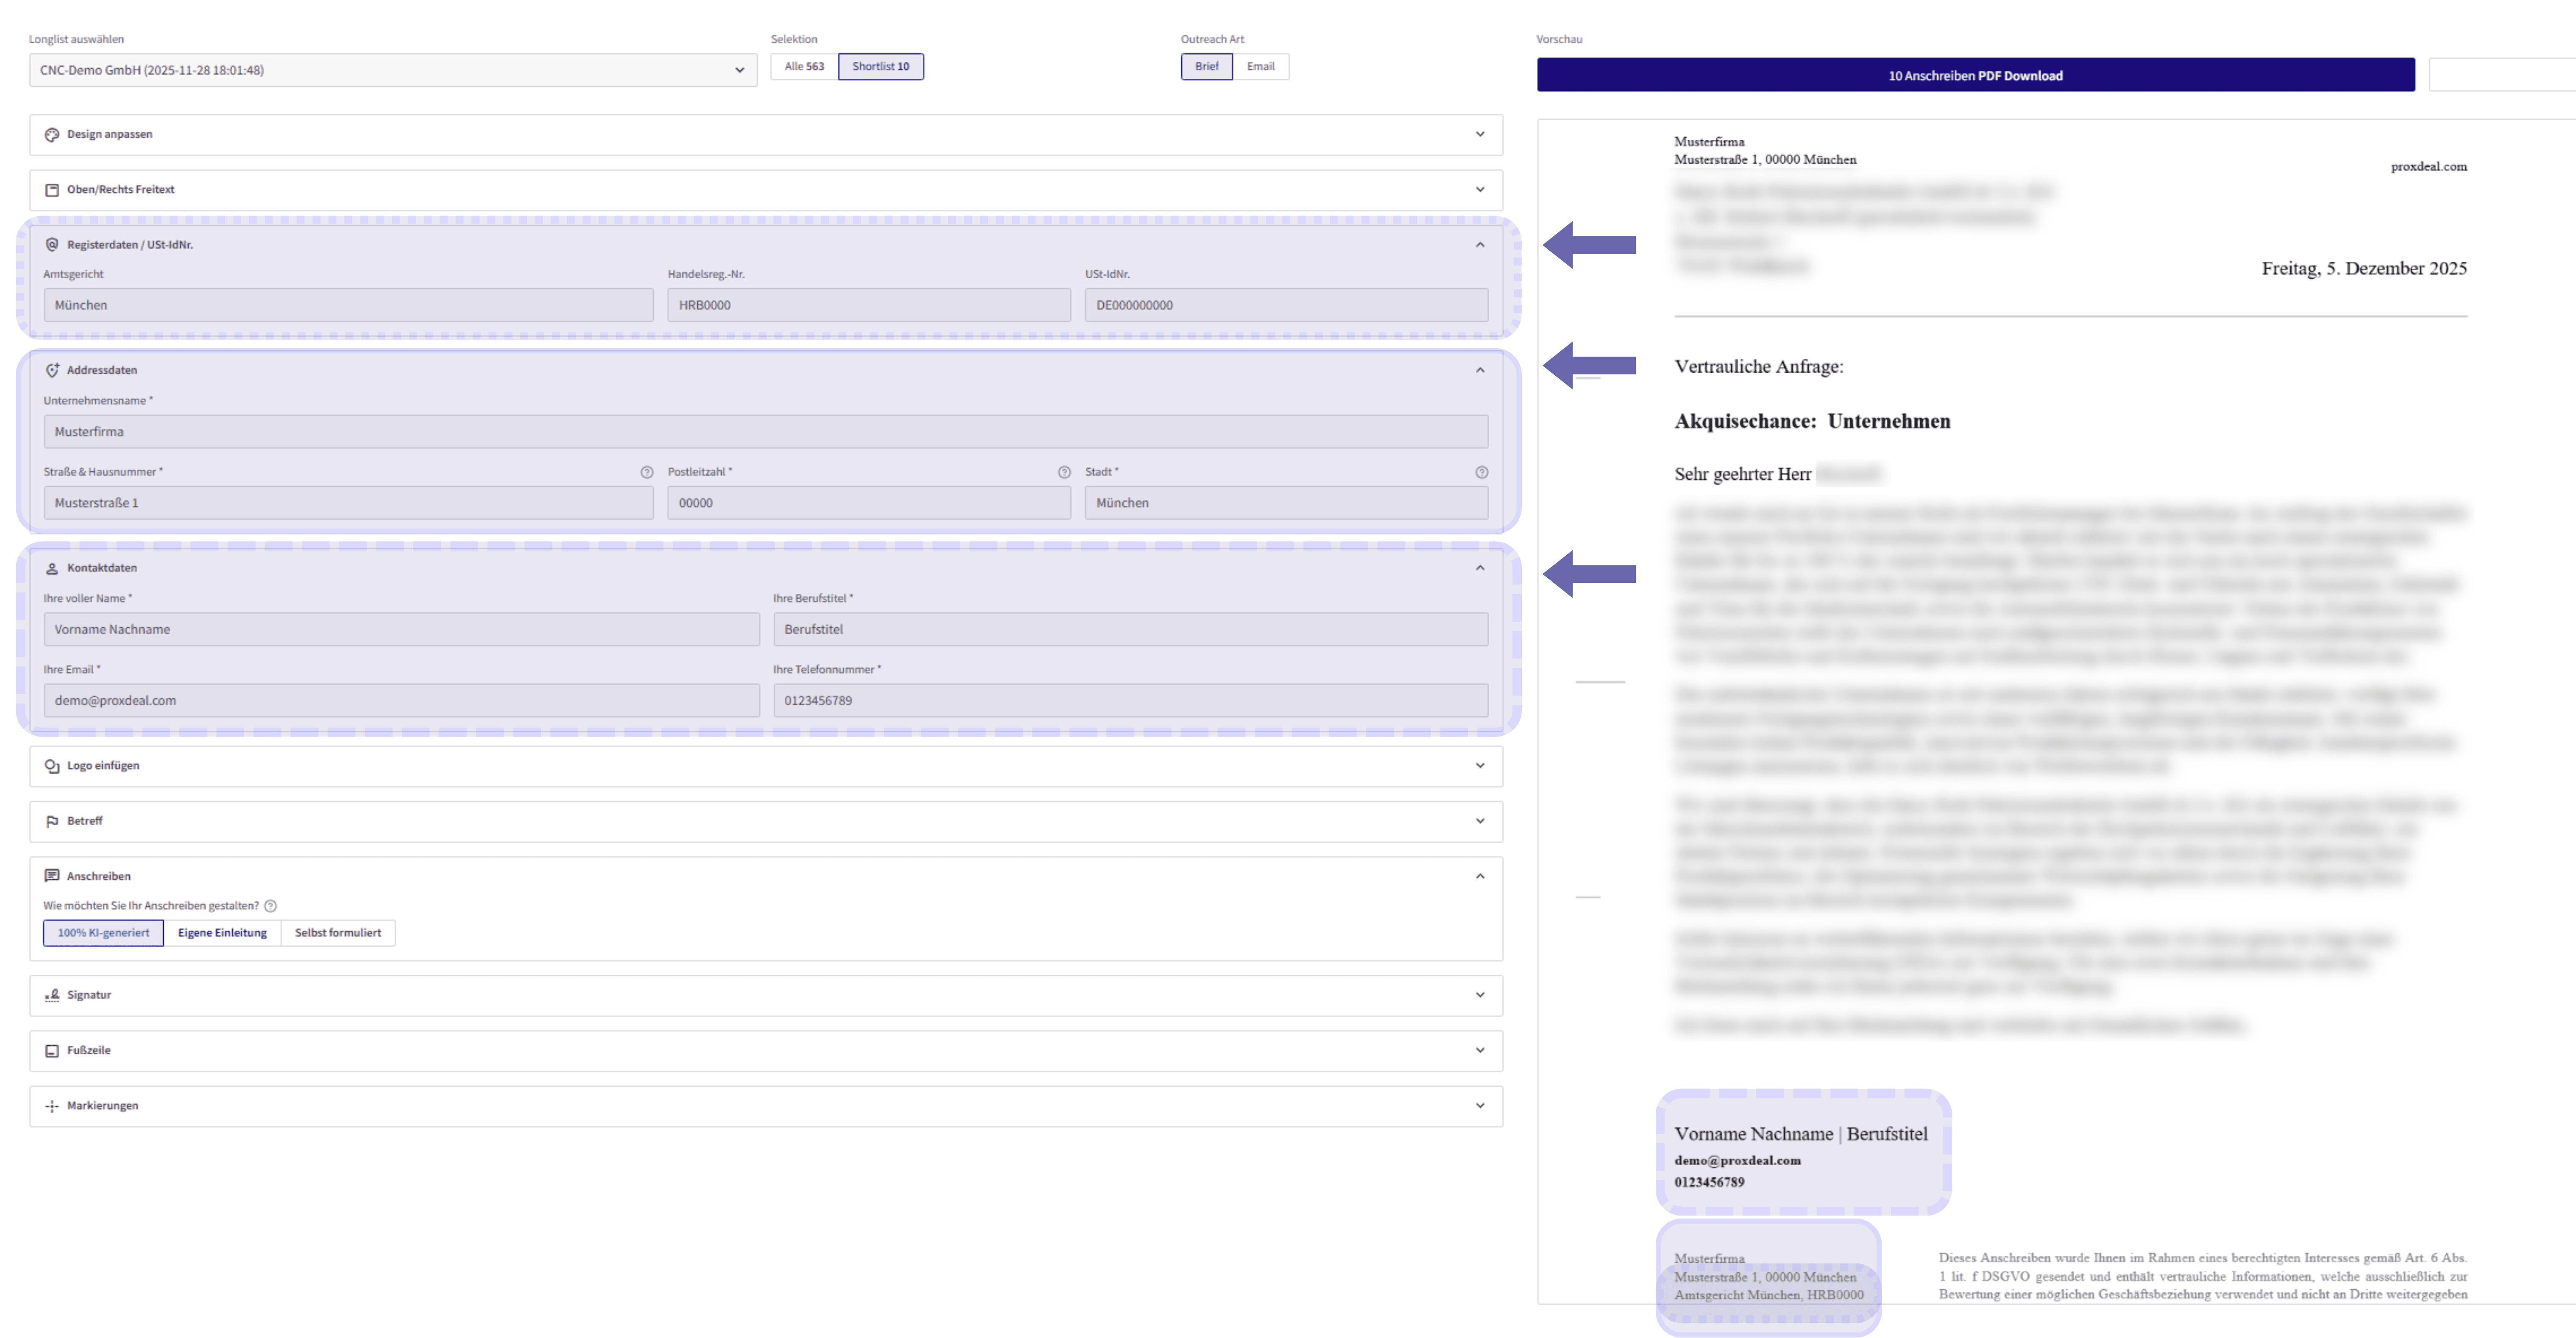Choose the Eigene Einleitung option
This screenshot has width=2576, height=1338.
222,934
